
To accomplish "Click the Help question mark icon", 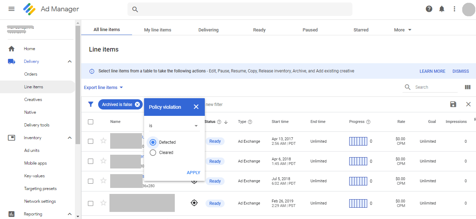I will pyautogui.click(x=429, y=9).
